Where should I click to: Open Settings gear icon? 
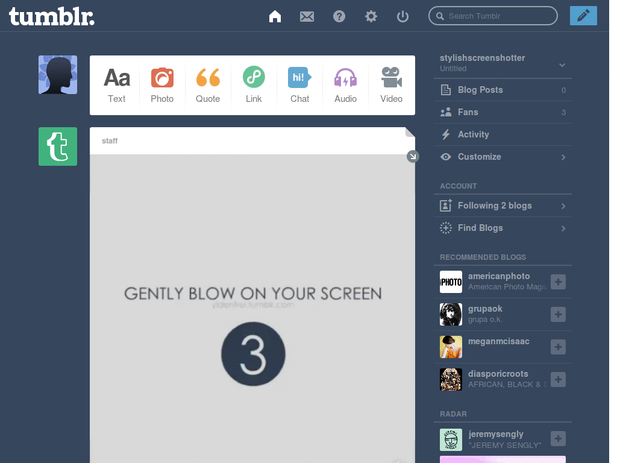click(371, 16)
